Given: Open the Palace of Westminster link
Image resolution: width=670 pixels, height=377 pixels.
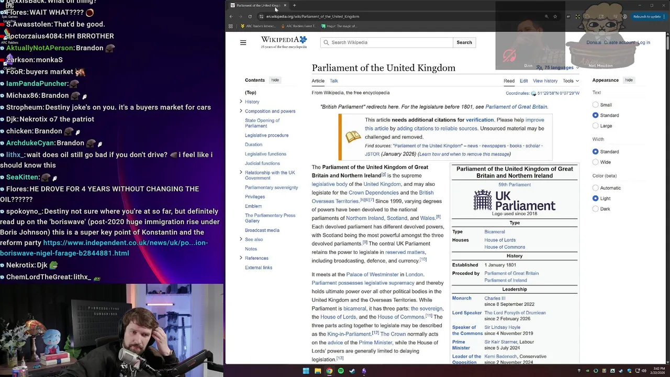Looking at the screenshot, I should coord(372,274).
